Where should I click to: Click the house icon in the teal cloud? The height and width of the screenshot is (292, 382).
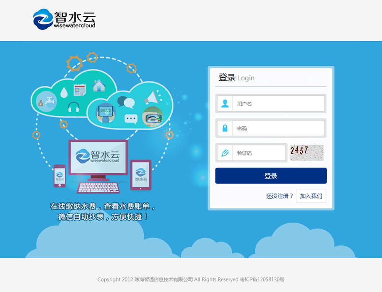[99, 85]
